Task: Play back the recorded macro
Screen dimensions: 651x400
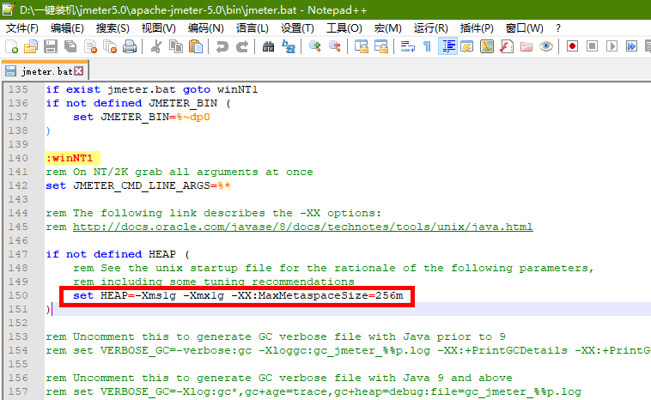Action: [x=612, y=46]
